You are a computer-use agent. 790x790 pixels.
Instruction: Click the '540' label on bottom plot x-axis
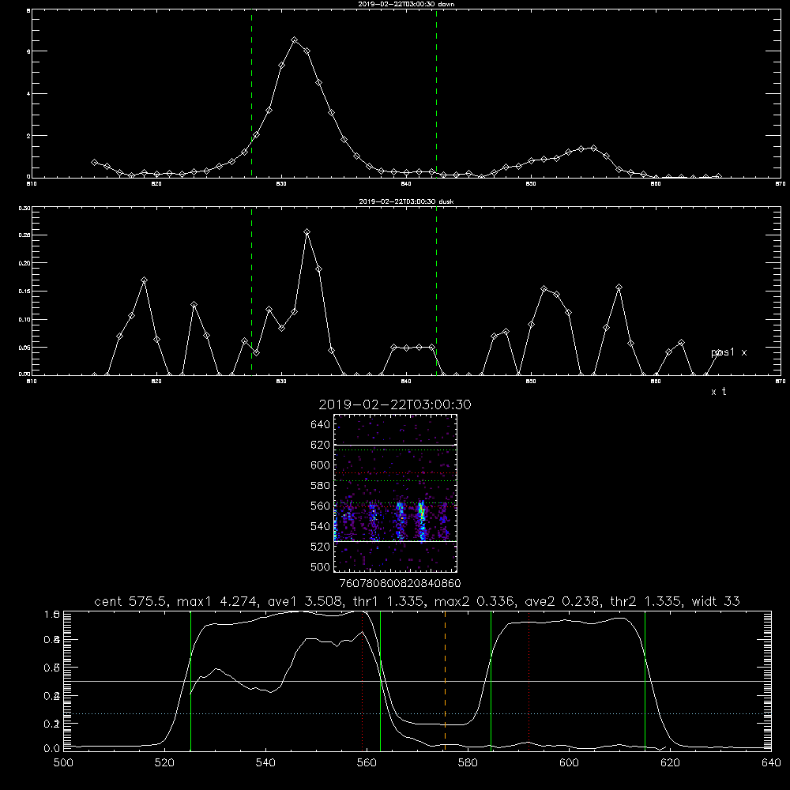point(265,763)
